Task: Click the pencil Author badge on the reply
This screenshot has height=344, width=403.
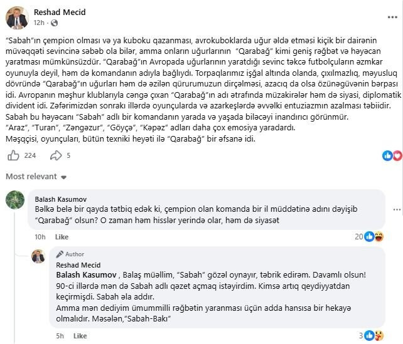Action: click(x=69, y=254)
